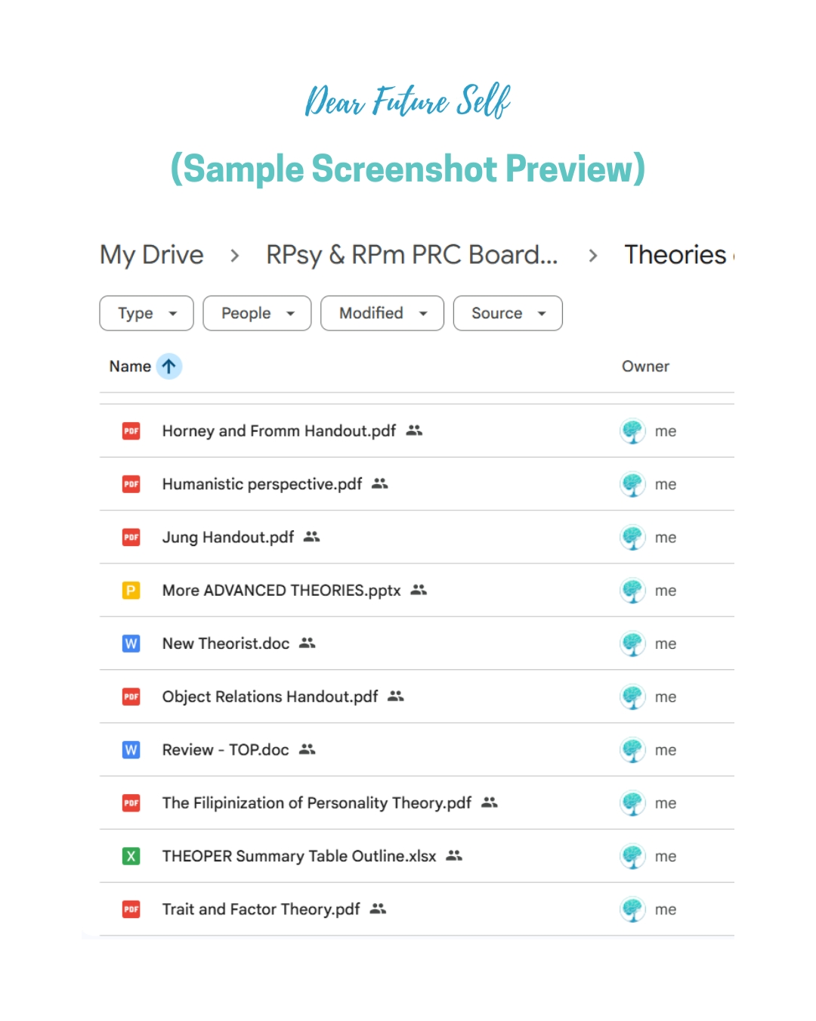Select the Theories breadcrumb folder
Viewport: 816px width, 1021px height.
pyautogui.click(x=675, y=255)
